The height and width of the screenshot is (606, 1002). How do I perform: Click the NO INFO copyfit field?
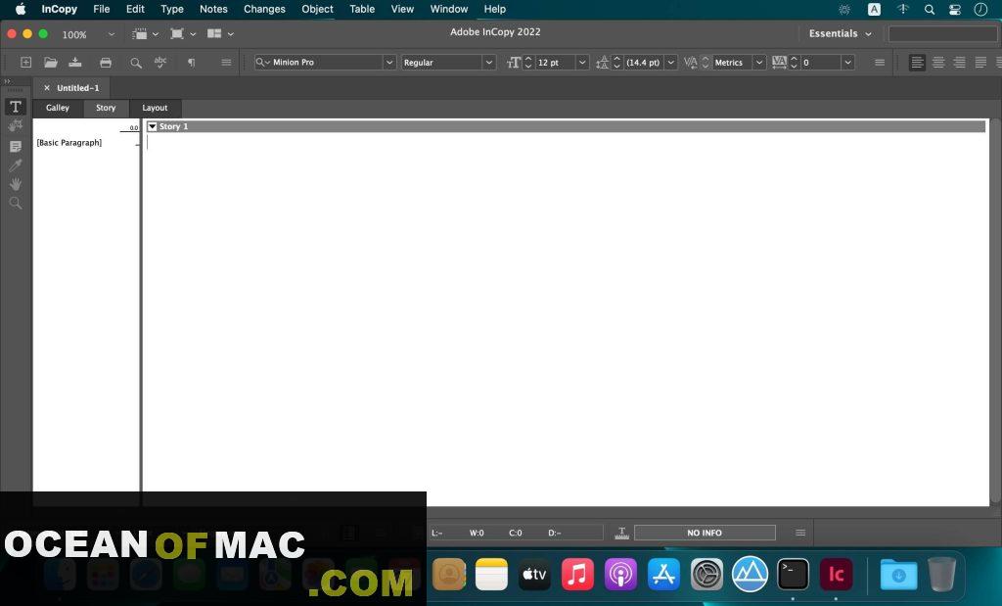point(705,533)
